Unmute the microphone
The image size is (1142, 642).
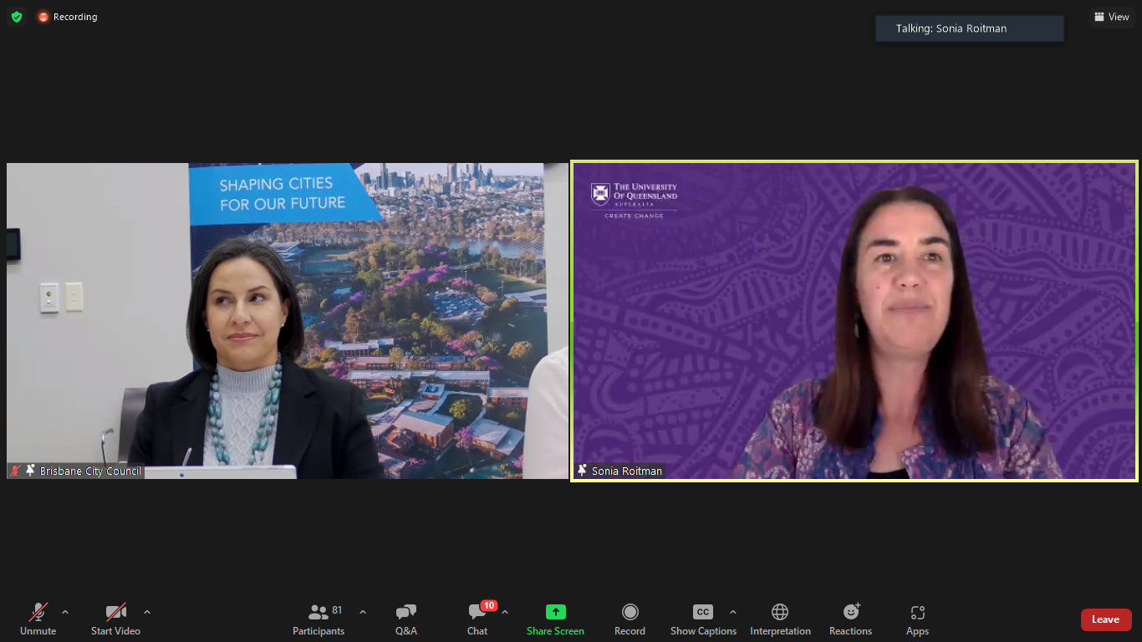click(38, 619)
